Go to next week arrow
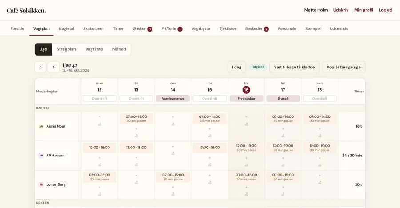This screenshot has height=208, width=400. tap(54, 67)
